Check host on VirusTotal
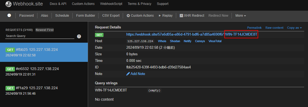This screenshot has height=107, width=308. 215,41
